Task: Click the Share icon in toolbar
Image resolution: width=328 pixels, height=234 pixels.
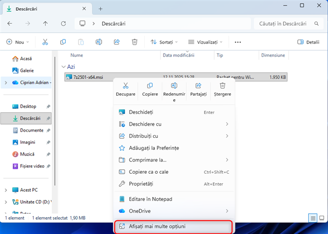Action: pyautogui.click(x=117, y=42)
